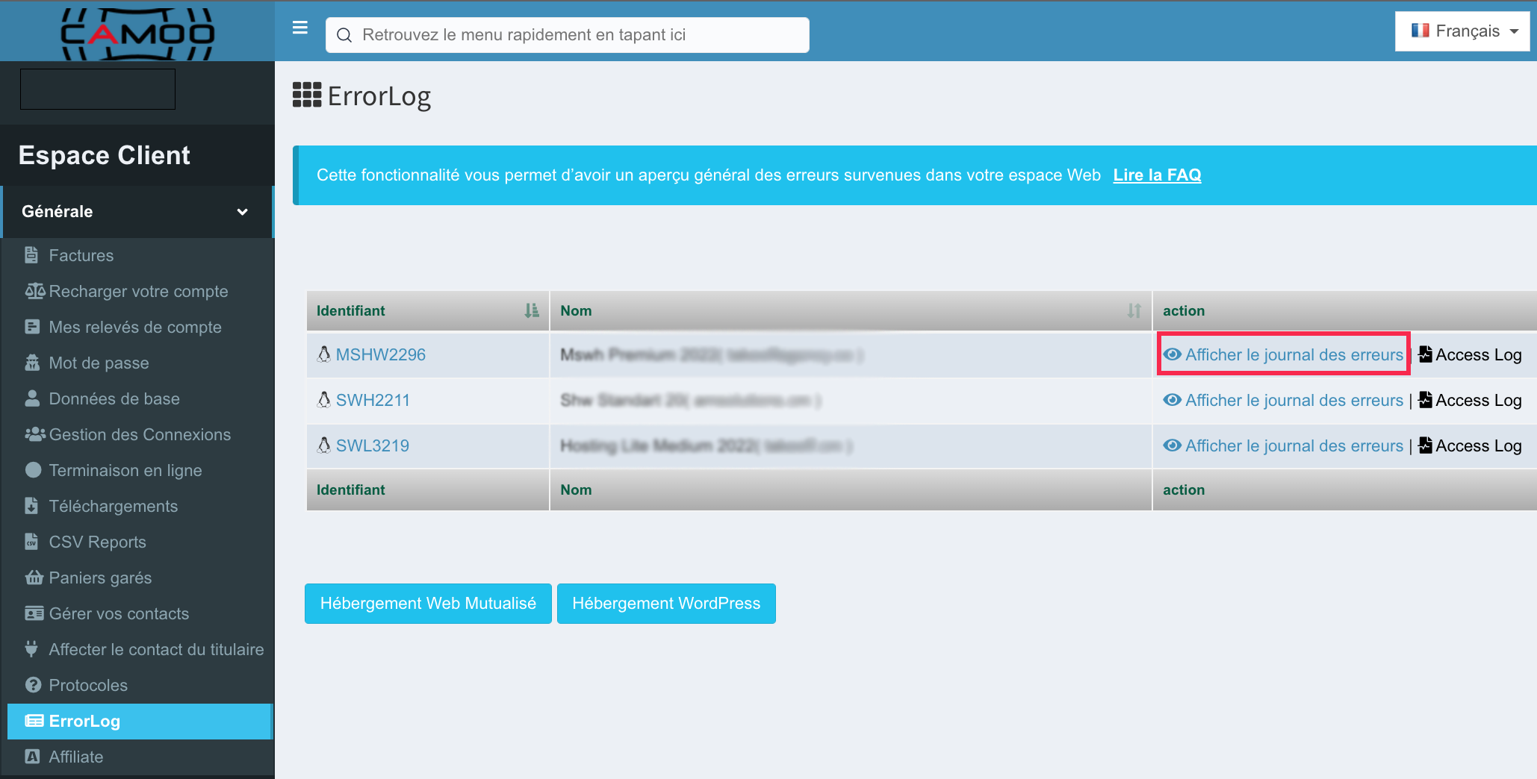Focus the quick menu search field

(x=568, y=35)
